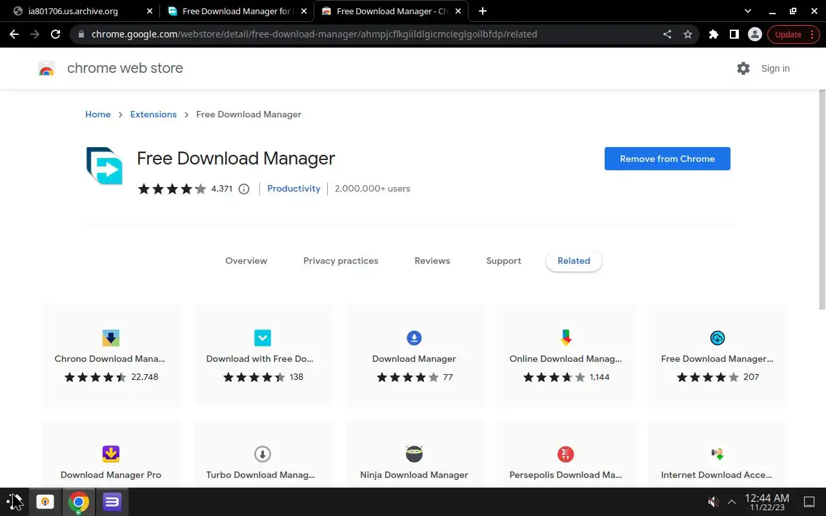Viewport: 826px width, 516px height.
Task: Reload the current page
Action: click(x=55, y=34)
